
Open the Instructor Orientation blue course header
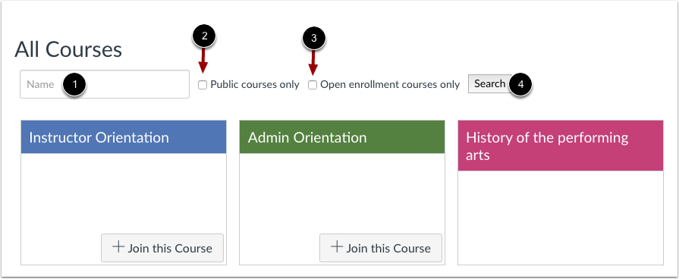(124, 137)
